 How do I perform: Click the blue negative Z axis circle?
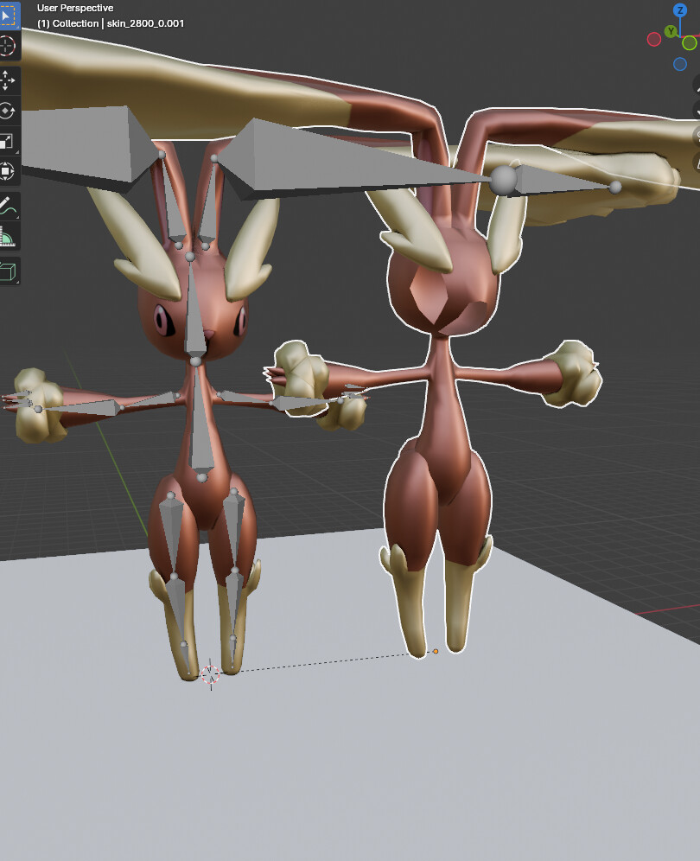point(679,64)
